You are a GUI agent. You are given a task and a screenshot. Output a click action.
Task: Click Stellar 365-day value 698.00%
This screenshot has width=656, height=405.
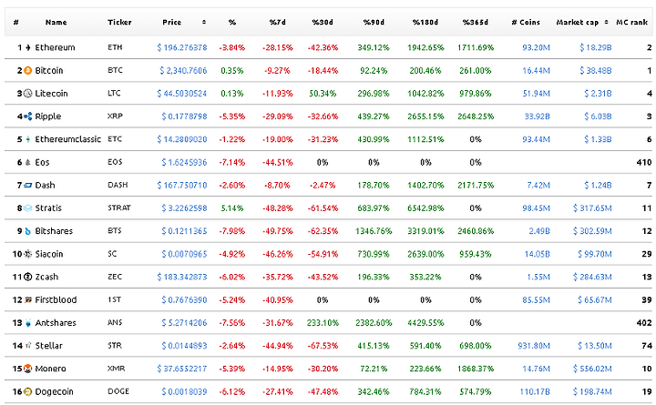tap(476, 346)
